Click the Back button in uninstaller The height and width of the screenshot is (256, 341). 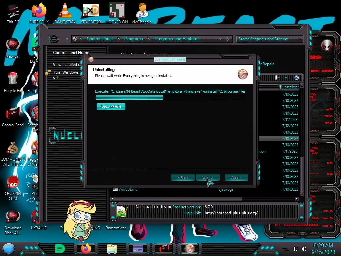pos(183,177)
